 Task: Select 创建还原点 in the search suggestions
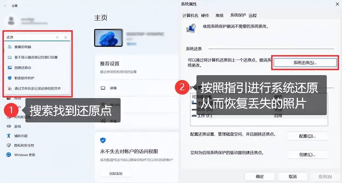coord(23,68)
